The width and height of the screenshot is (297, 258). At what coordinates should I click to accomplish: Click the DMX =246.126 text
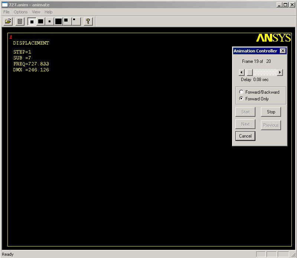pos(31,70)
